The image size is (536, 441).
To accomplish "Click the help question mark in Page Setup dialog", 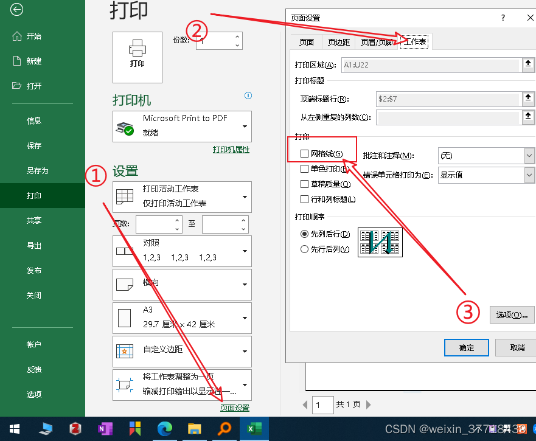I will (503, 18).
